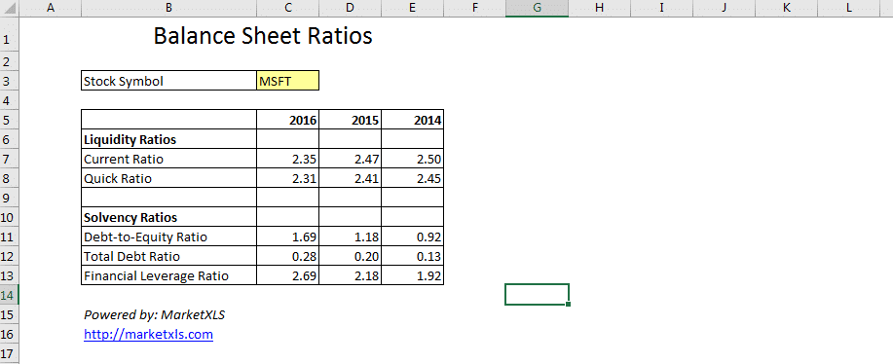Select entire column H via header

(x=599, y=8)
